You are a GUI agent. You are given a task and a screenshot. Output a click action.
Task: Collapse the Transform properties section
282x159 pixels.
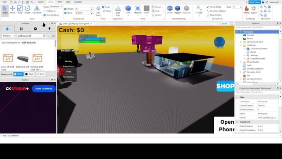[x=237, y=122]
